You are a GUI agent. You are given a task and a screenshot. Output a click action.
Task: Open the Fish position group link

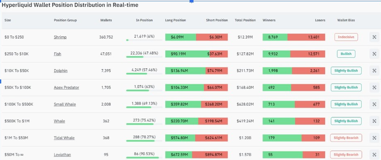pos(58,54)
